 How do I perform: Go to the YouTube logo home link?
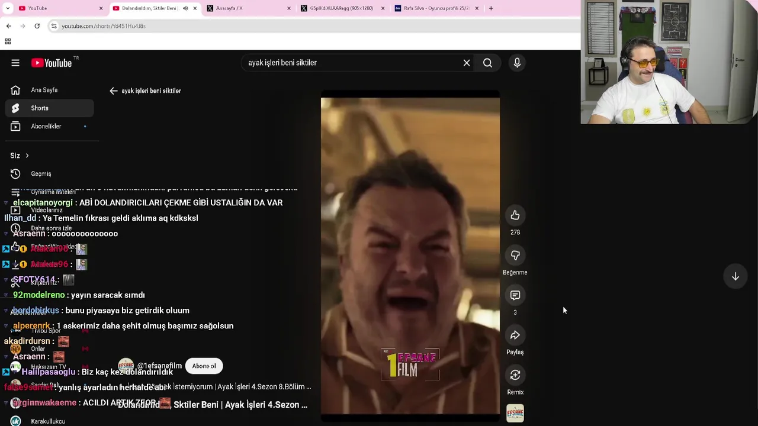click(x=52, y=63)
